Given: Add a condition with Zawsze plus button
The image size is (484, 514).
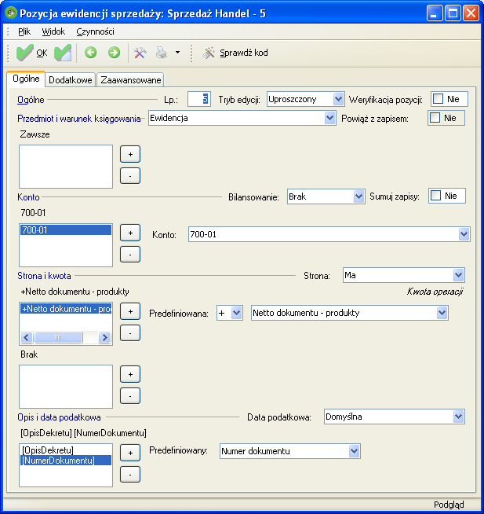Looking at the screenshot, I should pos(130,154).
